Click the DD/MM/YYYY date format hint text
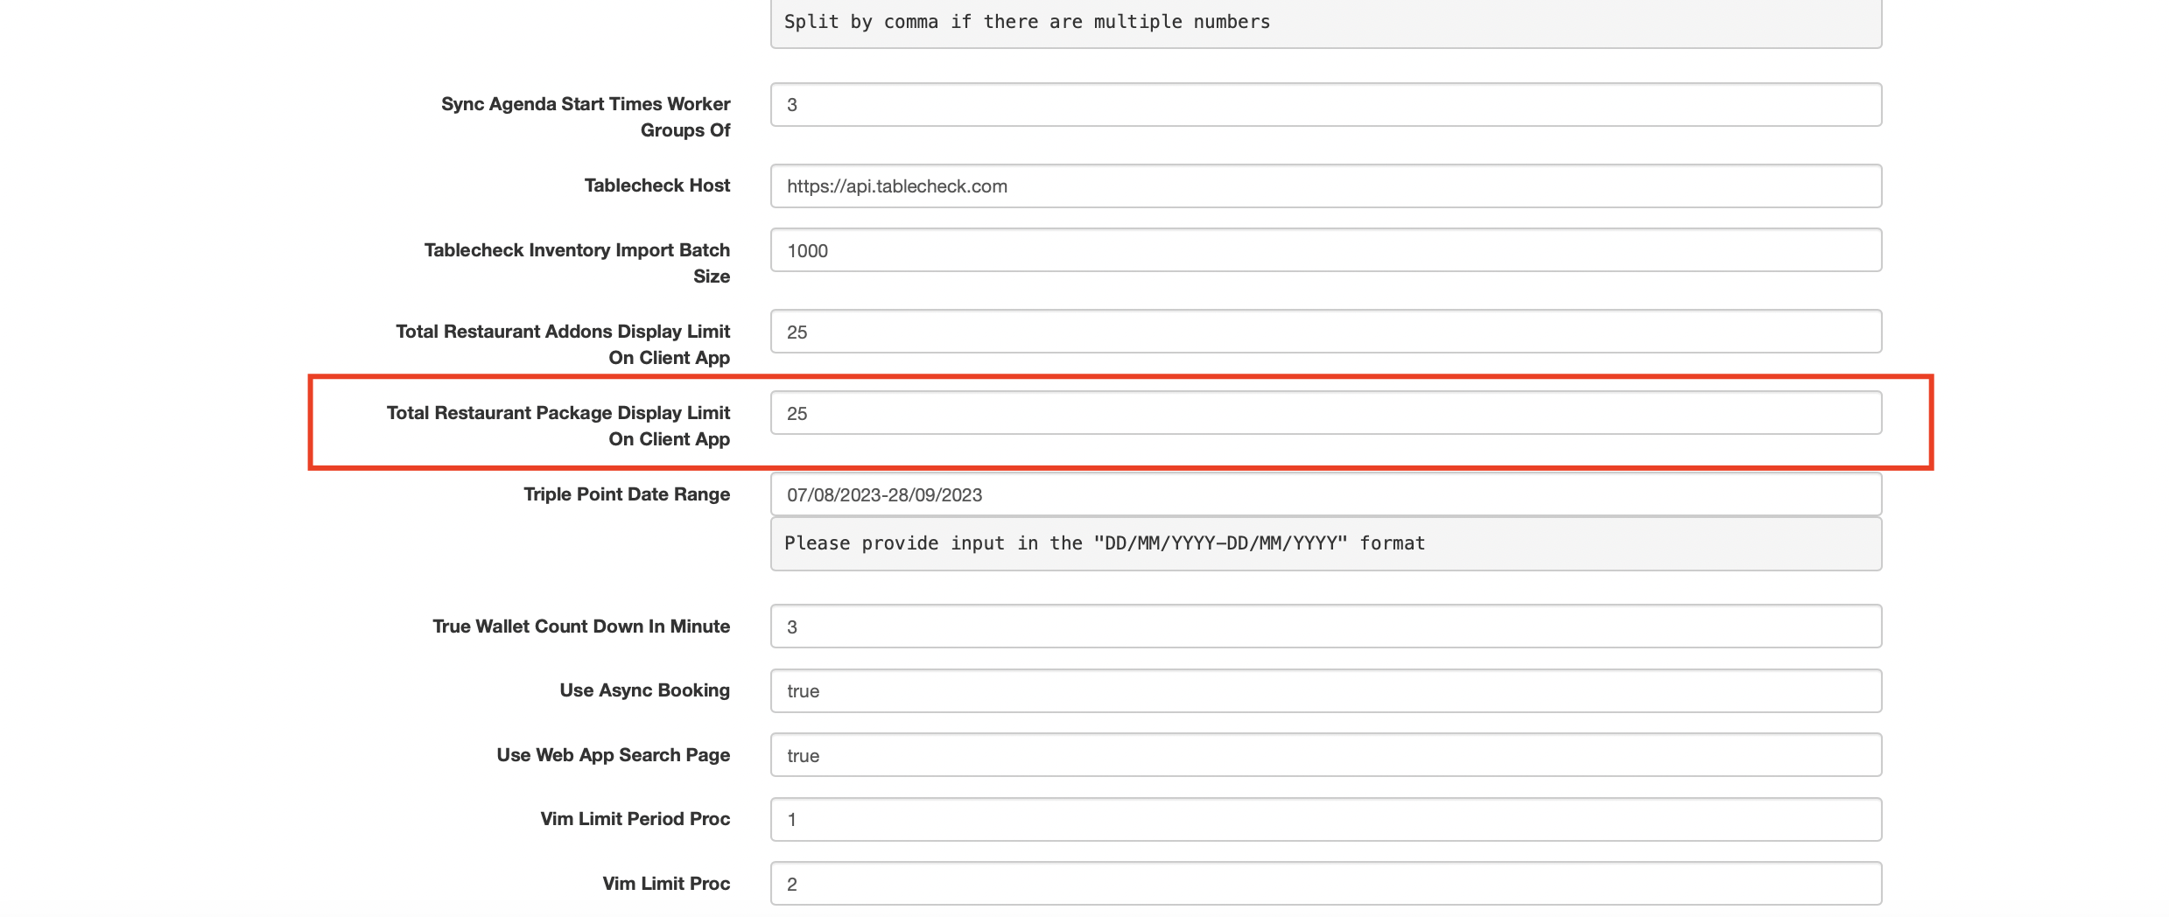This screenshot has height=917, width=2169. [x=1105, y=543]
